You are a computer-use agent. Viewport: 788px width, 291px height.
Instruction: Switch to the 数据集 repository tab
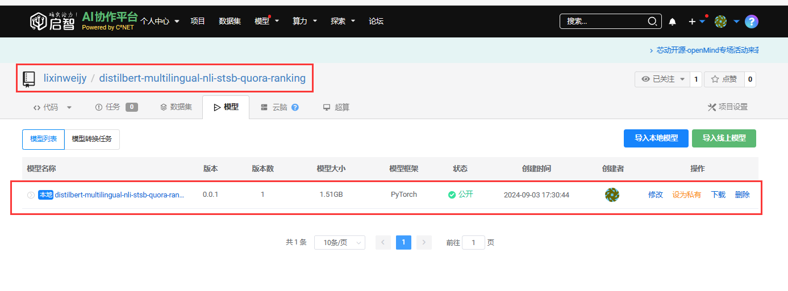point(176,107)
